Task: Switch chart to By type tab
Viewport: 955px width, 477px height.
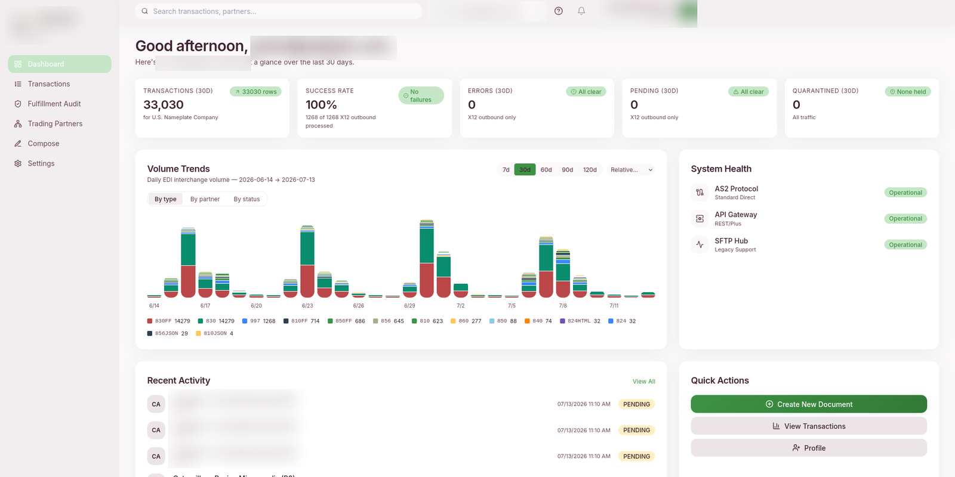Action: click(x=165, y=199)
